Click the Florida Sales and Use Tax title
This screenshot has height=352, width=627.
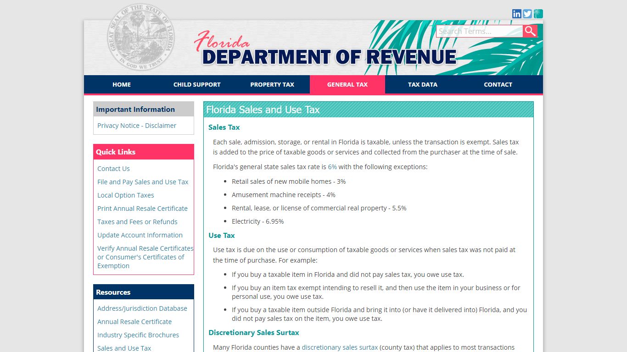[x=263, y=110]
